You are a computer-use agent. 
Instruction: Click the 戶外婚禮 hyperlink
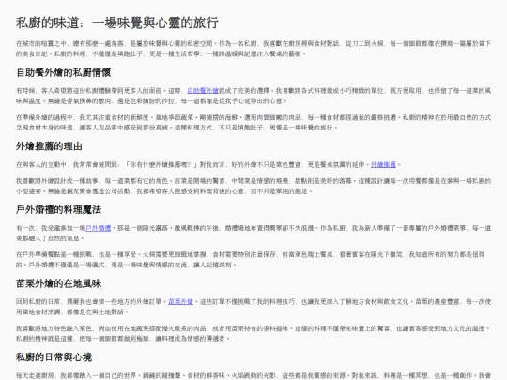pos(99,228)
